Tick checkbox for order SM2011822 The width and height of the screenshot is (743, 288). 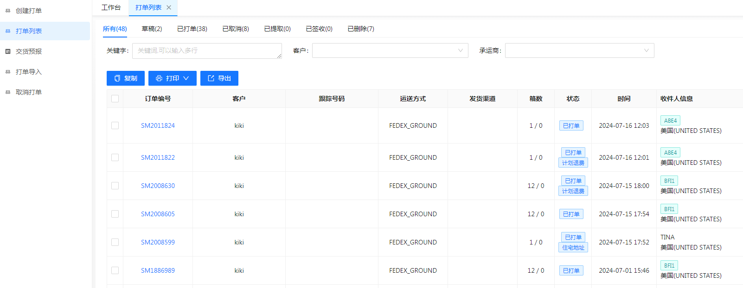[x=115, y=157]
